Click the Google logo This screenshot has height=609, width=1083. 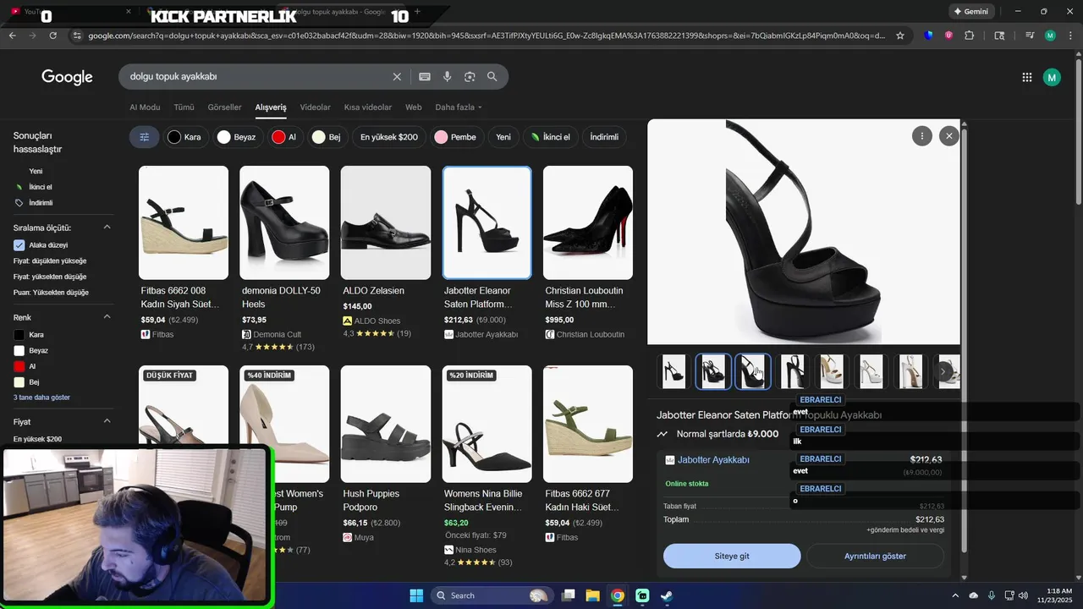[67, 77]
